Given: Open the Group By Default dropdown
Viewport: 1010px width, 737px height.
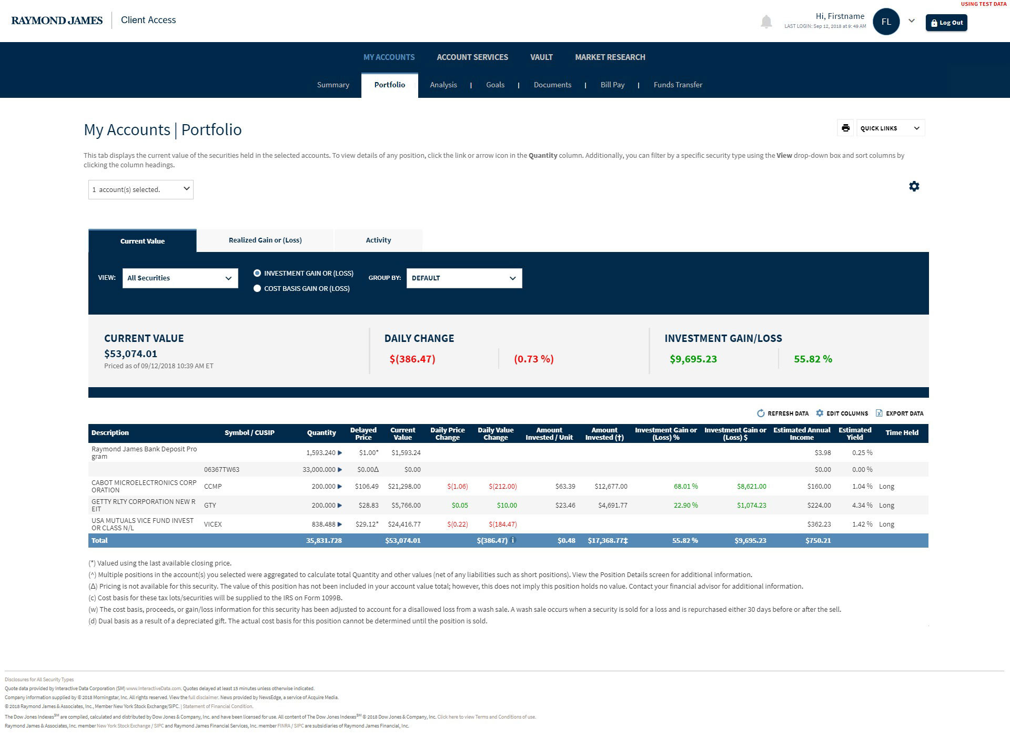Looking at the screenshot, I should coord(464,278).
